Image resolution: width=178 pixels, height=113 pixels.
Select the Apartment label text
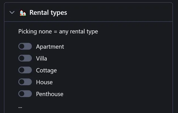pyautogui.click(x=50, y=47)
